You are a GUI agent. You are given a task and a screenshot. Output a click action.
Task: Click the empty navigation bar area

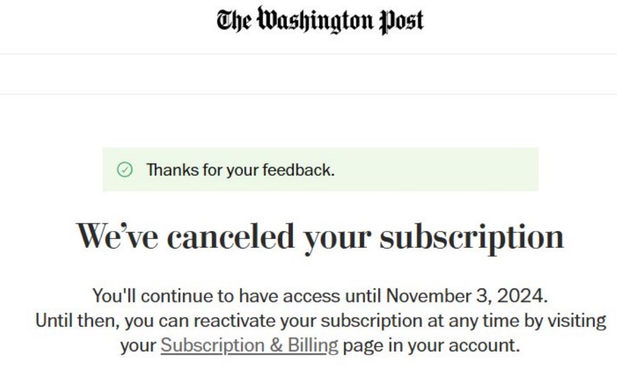308,71
